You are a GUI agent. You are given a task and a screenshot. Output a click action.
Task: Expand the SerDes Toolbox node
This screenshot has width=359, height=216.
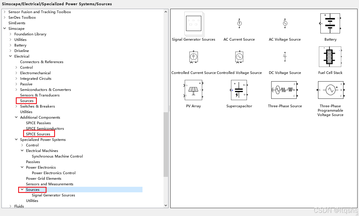click(4, 18)
